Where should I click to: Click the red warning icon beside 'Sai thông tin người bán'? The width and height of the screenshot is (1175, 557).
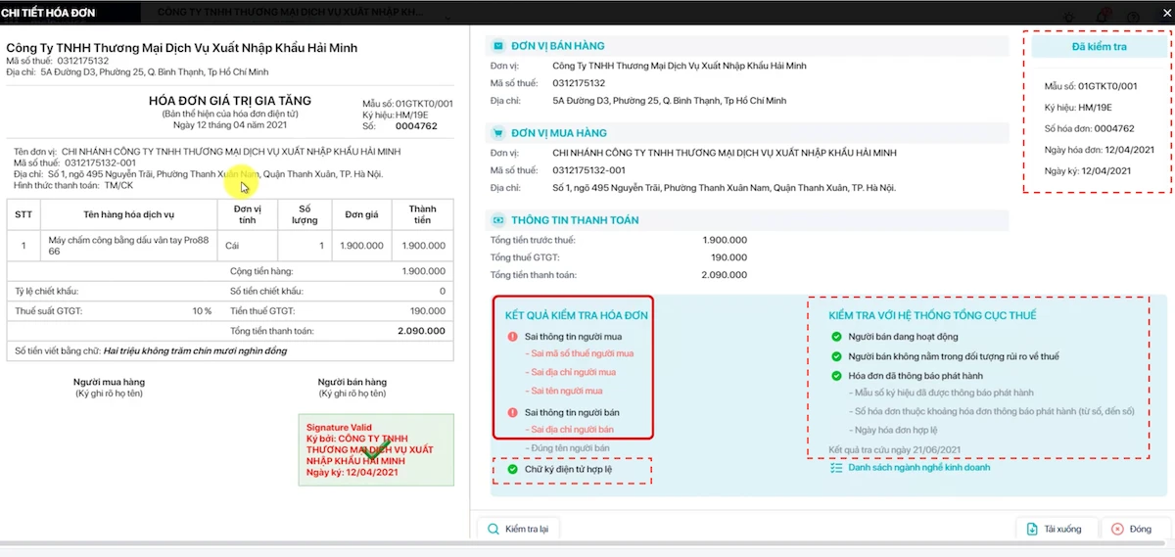[x=512, y=412]
